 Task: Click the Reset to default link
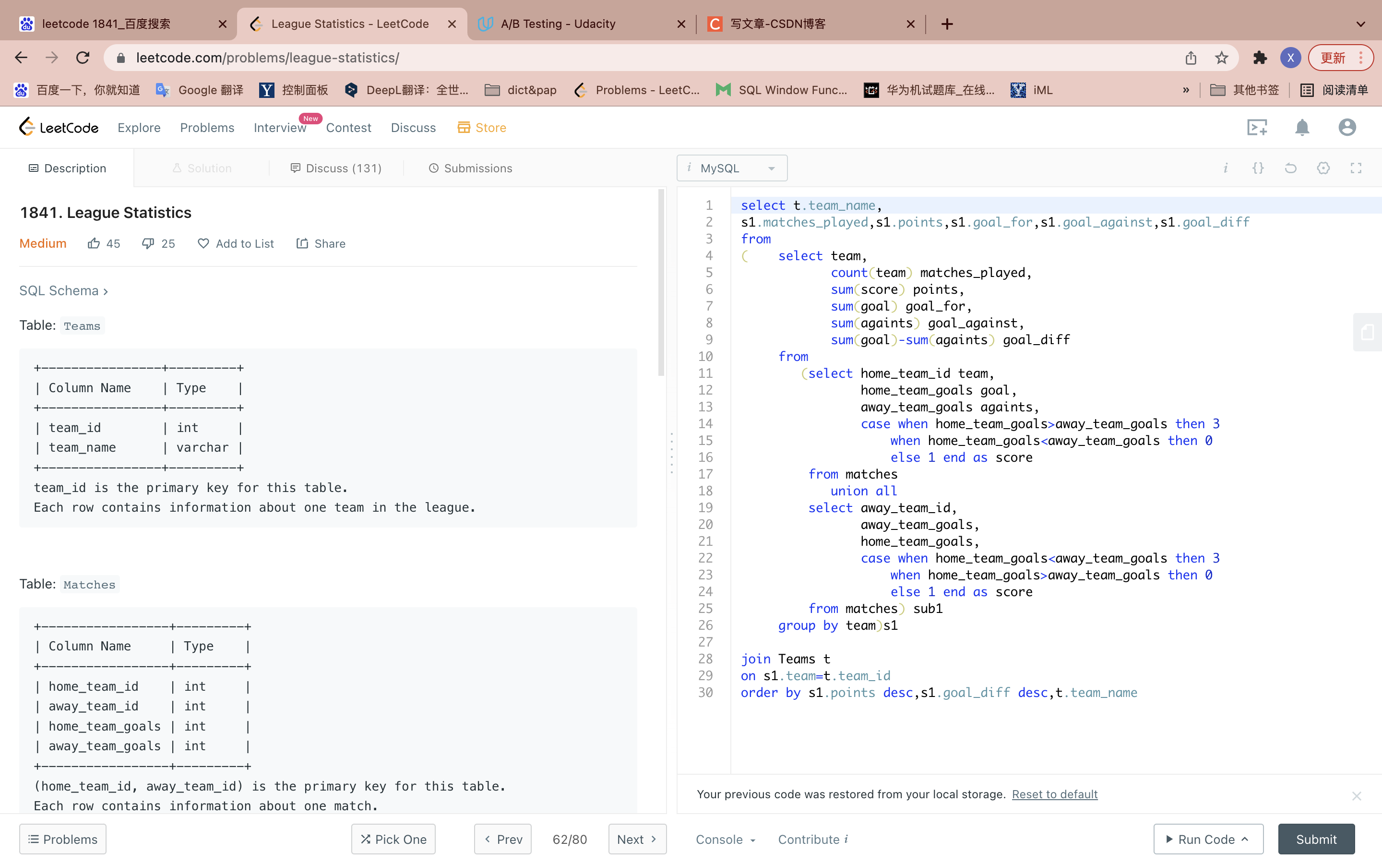(x=1054, y=794)
